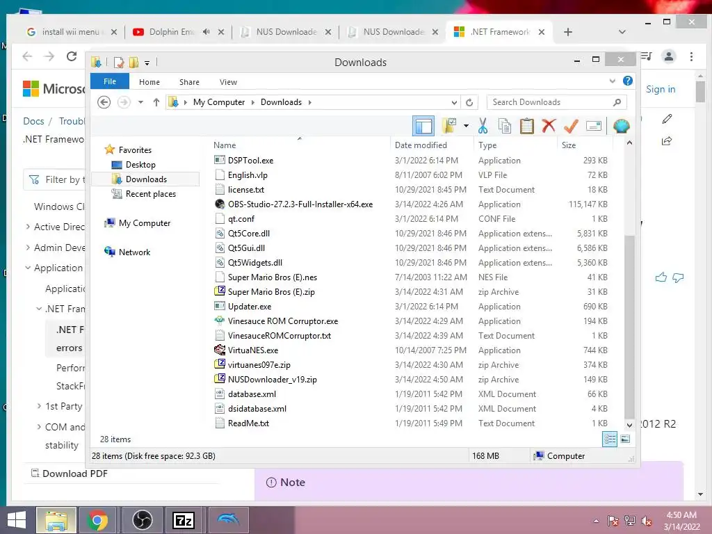
Task: Open the View ribbon tab
Action: (228, 82)
